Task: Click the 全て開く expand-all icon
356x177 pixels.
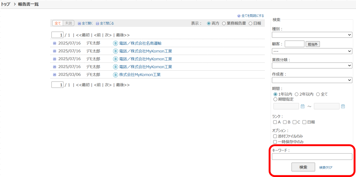Action: coord(79,23)
